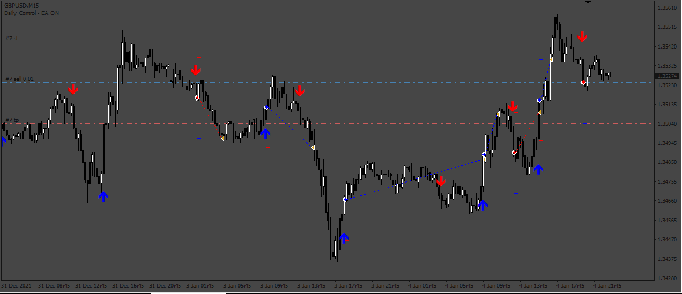The height and width of the screenshot is (294, 682).
Task: Select red down arrow near the 1.34755 level
Action: coord(441,181)
